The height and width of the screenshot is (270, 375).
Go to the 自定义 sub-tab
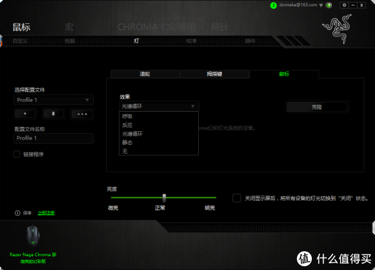pyautogui.click(x=20, y=41)
